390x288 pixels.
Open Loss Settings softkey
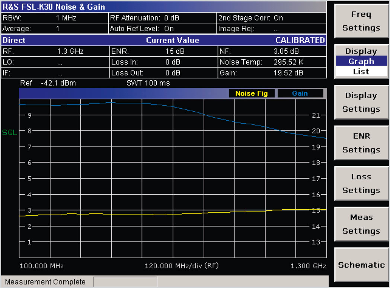pyautogui.click(x=361, y=183)
